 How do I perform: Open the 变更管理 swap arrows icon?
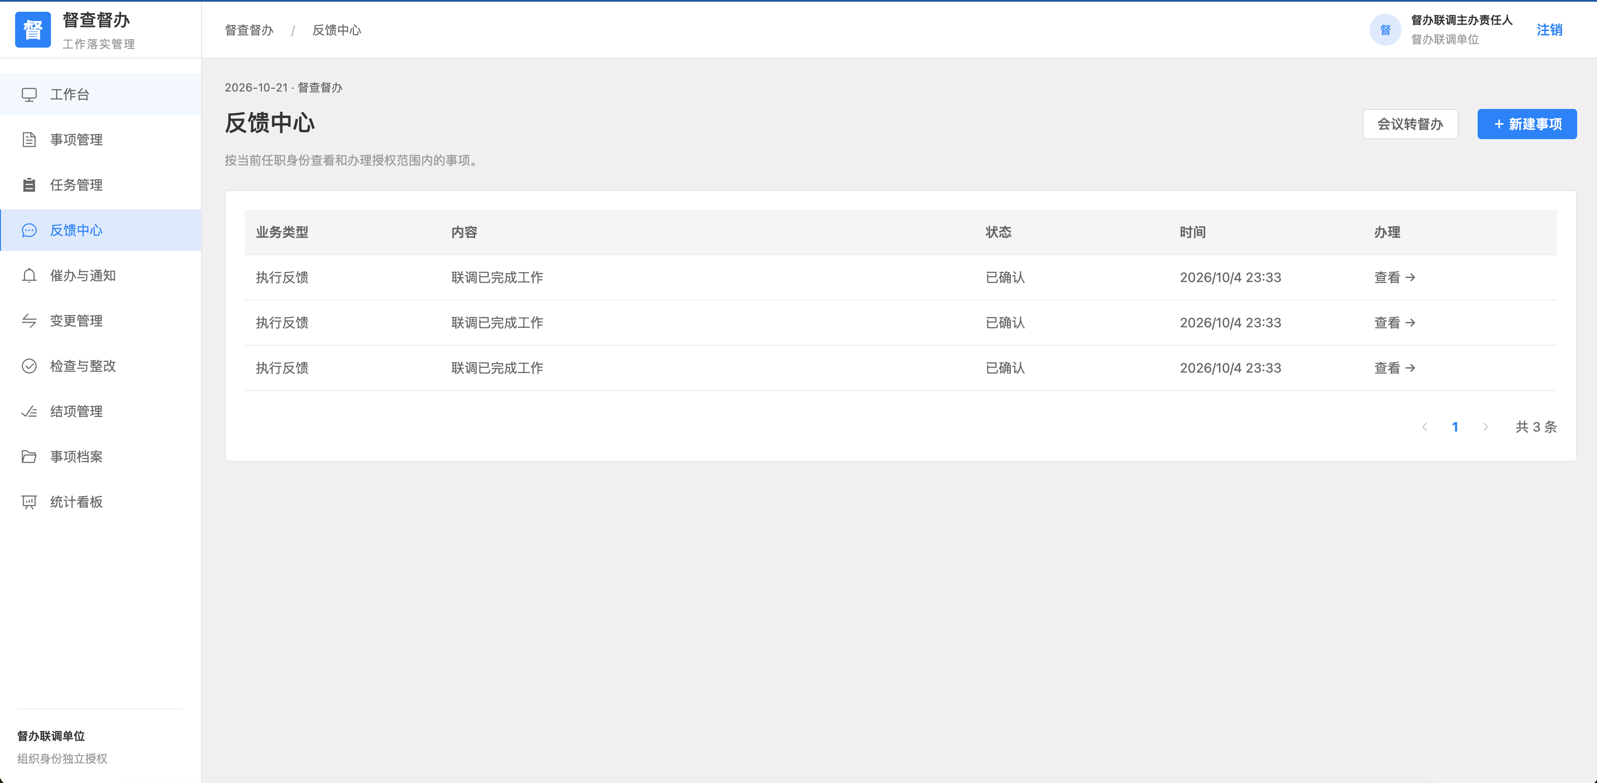(29, 321)
